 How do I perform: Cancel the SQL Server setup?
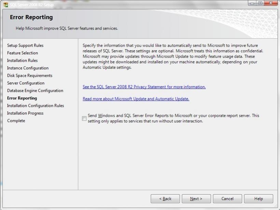pos(227,199)
